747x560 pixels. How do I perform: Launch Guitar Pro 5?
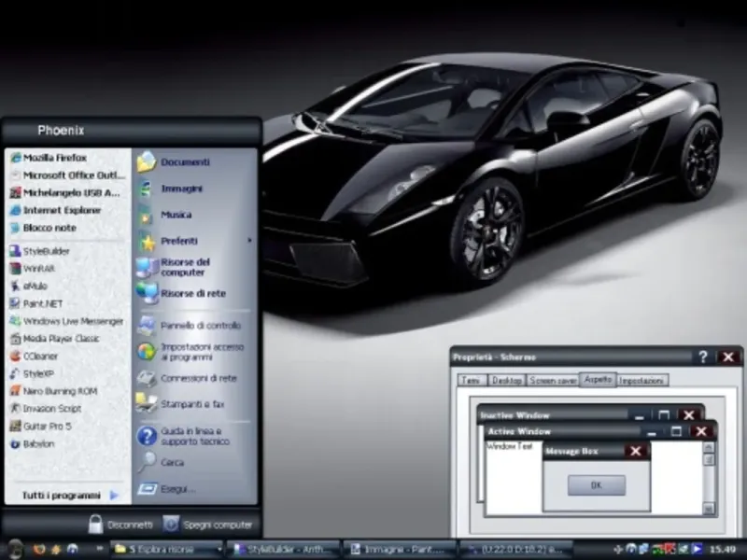[47, 426]
